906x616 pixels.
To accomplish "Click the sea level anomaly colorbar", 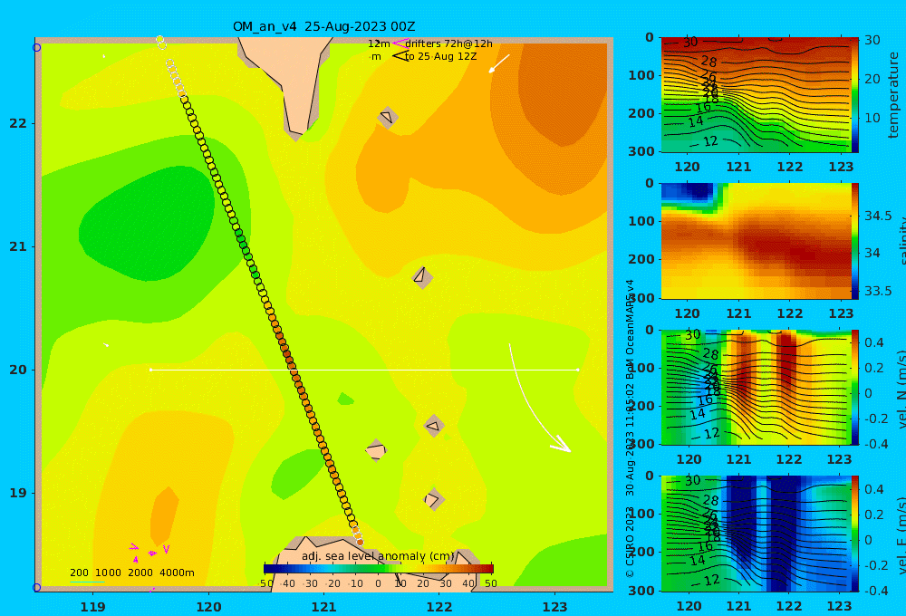I will coord(379,568).
